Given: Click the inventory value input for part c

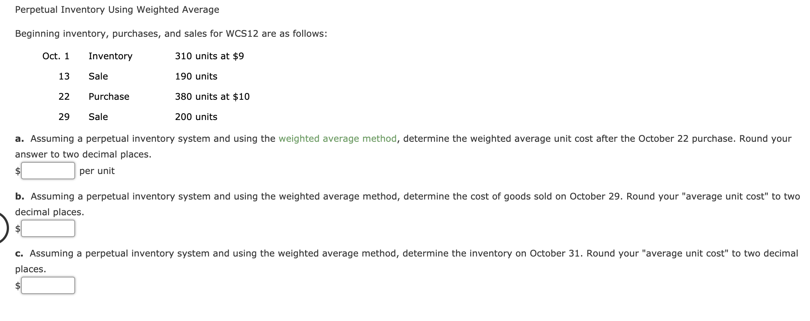Looking at the screenshot, I should pos(48,285).
